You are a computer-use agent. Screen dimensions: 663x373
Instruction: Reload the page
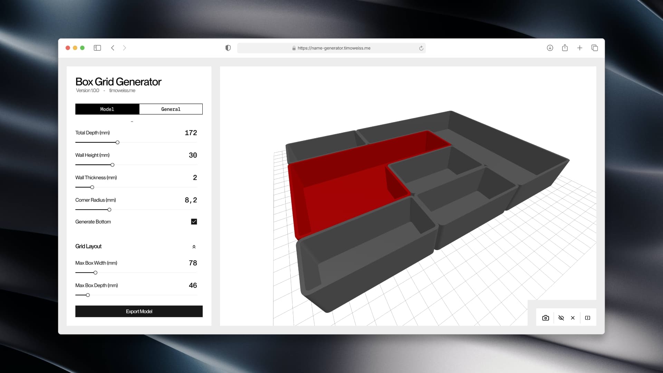tap(421, 48)
